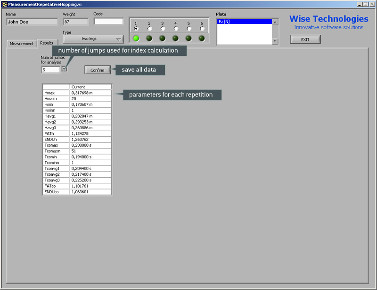Image resolution: width=377 pixels, height=290 pixels.
Task: Click the Tcoavg1 value 0,204400 s
Action: 90,168
